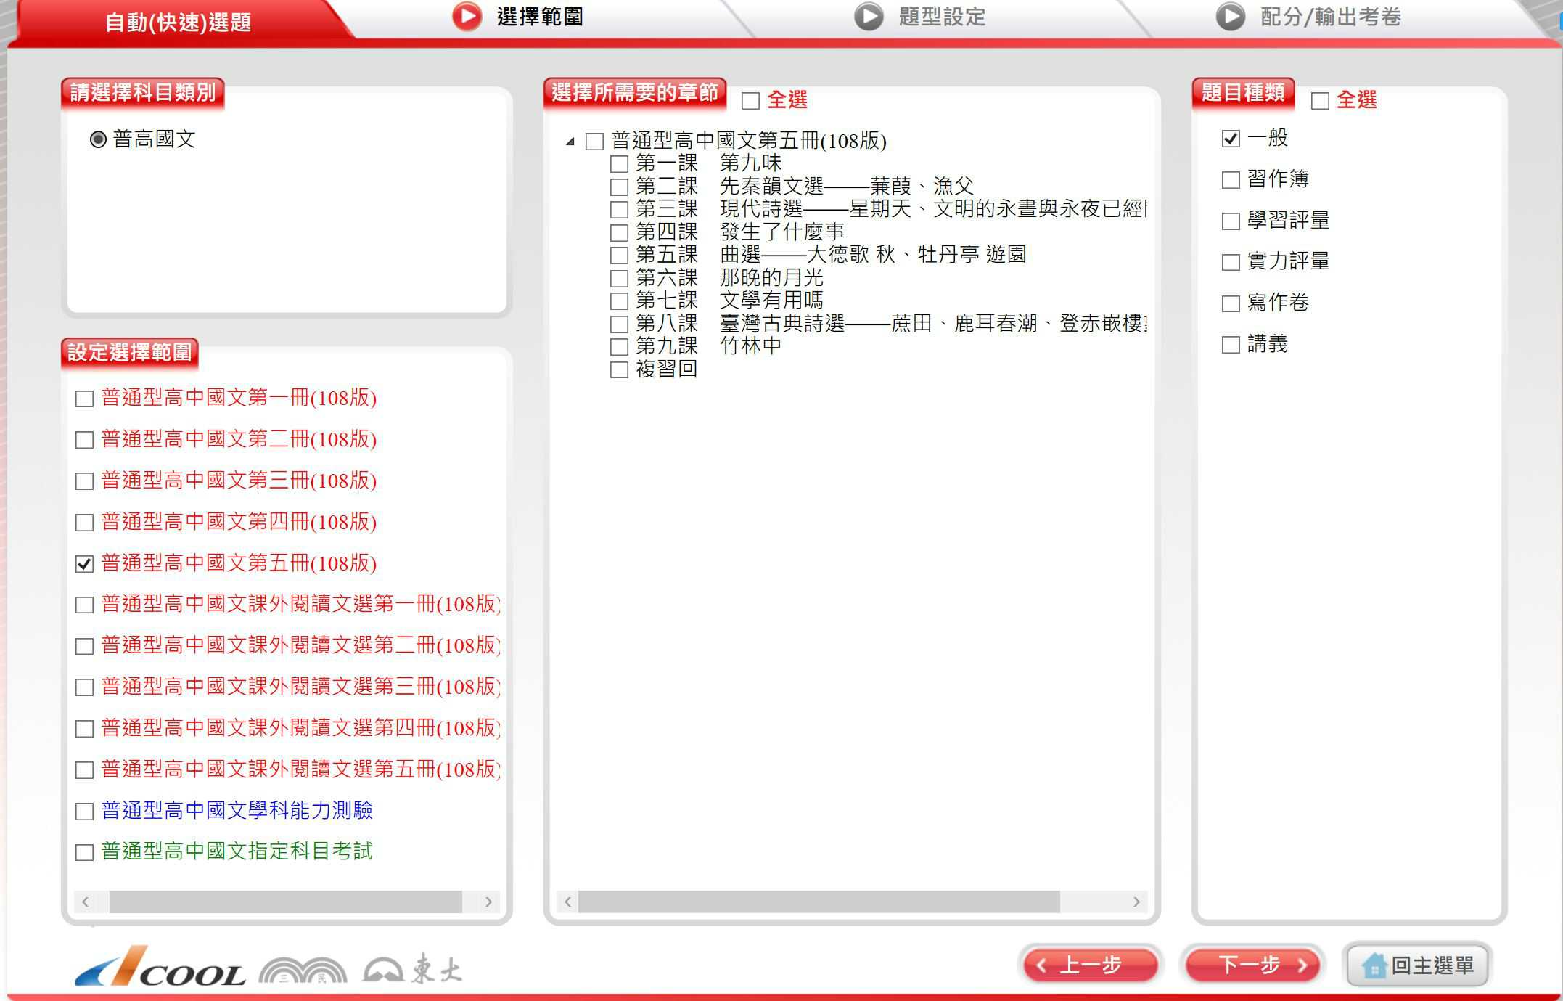Click the house icon on 回主選單 button
1563x1001 pixels.
coord(1374,965)
